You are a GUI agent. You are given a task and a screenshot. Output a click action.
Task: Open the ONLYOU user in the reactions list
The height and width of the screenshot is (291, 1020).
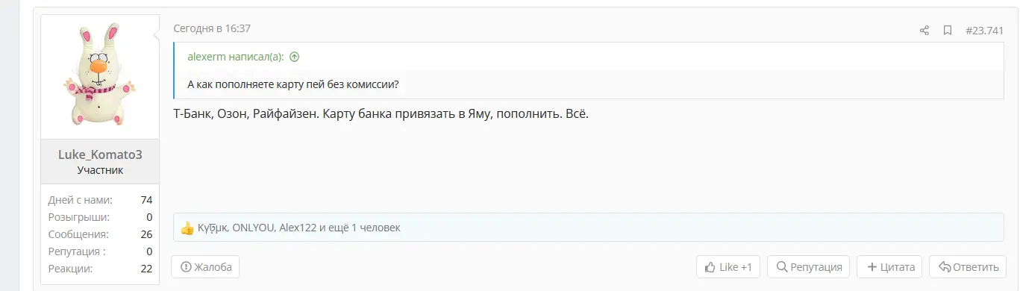(x=254, y=228)
